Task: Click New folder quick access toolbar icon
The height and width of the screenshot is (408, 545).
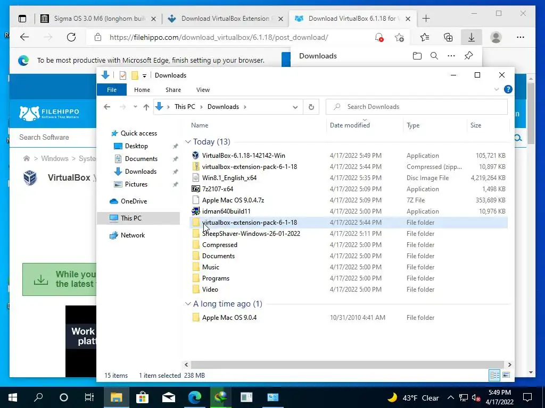Action: click(135, 75)
